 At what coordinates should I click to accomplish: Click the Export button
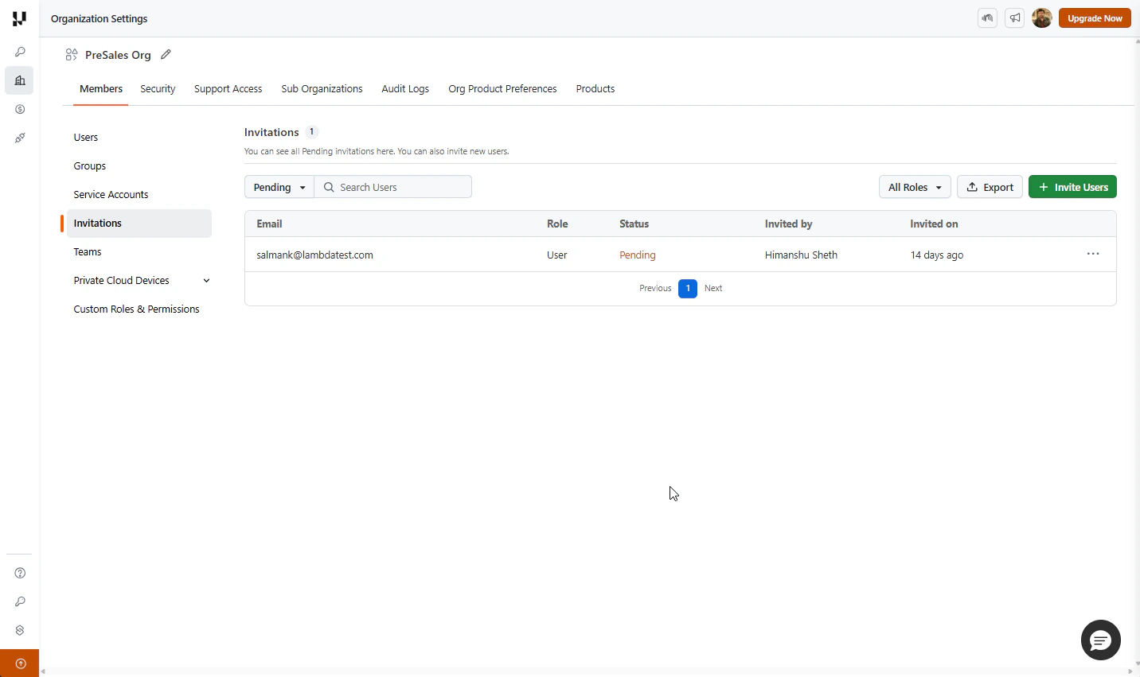[x=990, y=187]
